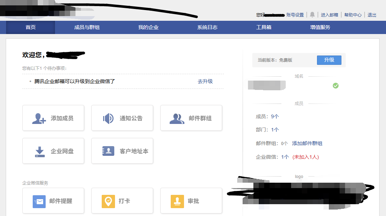Click the 打卡 location pin icon
This screenshot has height=216, width=386.
pos(108,201)
